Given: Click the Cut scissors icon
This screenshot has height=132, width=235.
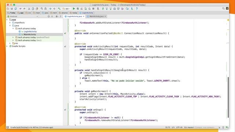Looking at the screenshot, I should click(x=29, y=9).
